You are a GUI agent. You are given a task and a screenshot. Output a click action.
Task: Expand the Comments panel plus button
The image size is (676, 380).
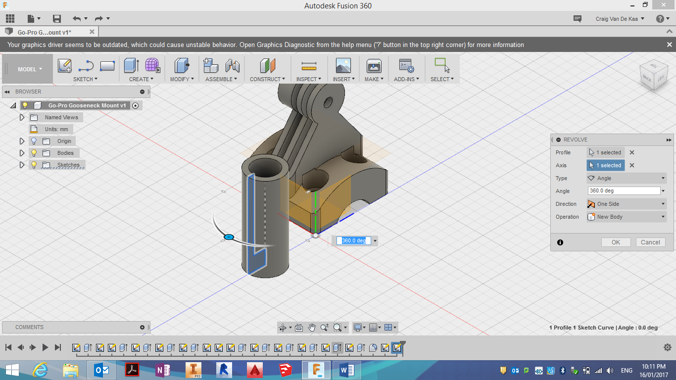point(142,327)
